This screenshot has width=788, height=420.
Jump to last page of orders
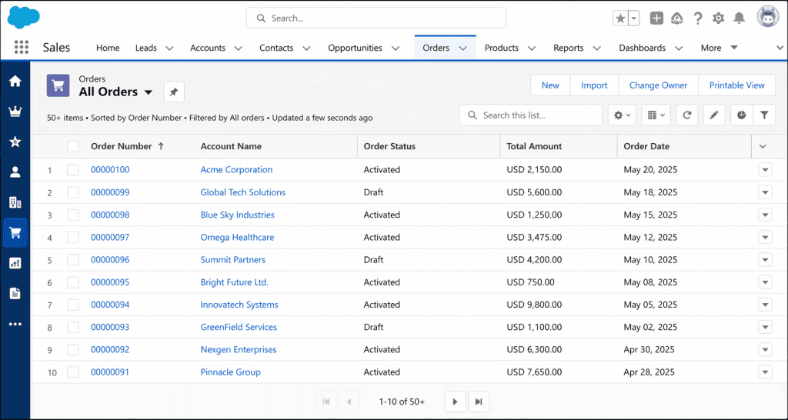479,402
